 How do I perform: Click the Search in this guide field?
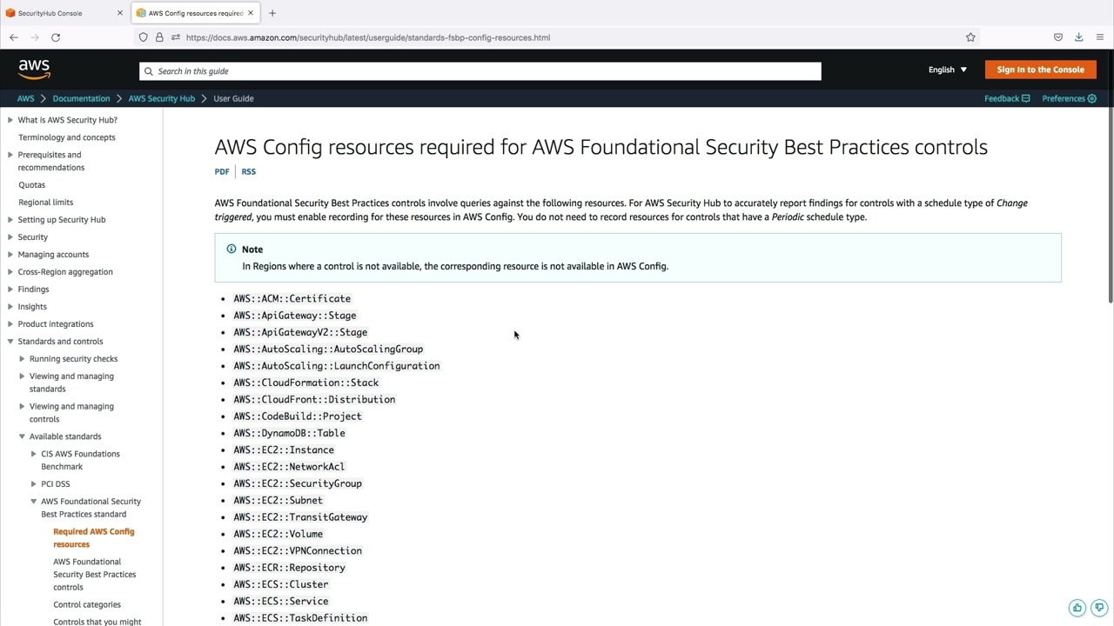click(x=480, y=71)
